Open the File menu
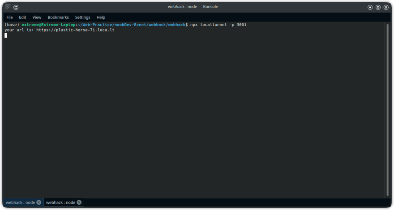 tap(9, 17)
